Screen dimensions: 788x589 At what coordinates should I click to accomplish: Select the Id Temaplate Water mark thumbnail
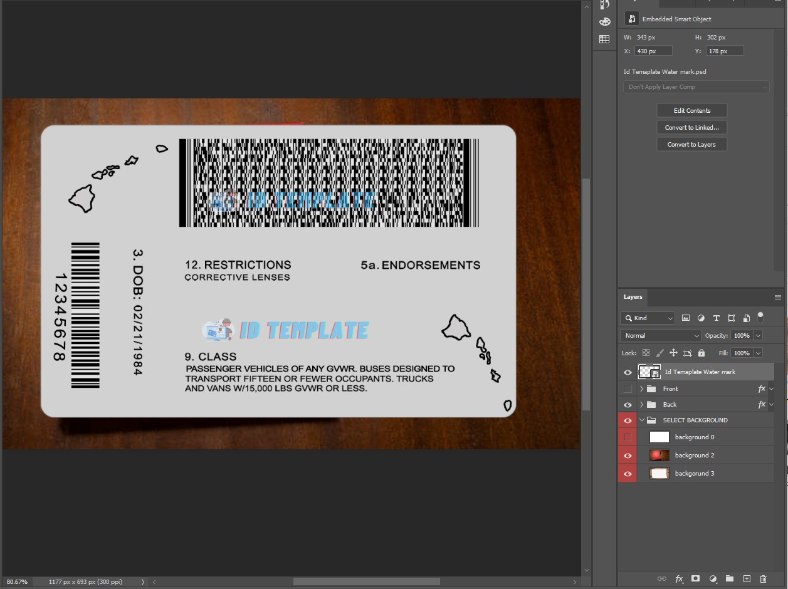click(649, 372)
